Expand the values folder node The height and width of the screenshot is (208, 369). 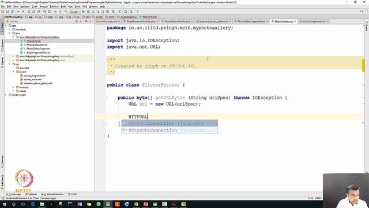(x=13, y=91)
